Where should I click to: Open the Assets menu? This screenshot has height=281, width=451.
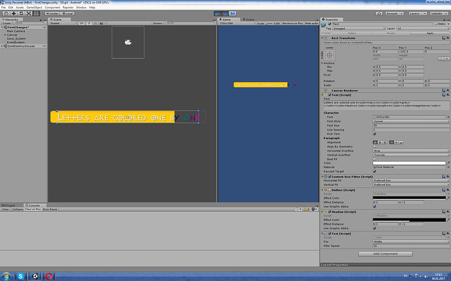pos(20,7)
